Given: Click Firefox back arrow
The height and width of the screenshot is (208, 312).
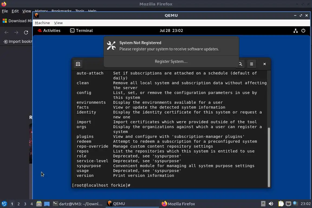Looking at the screenshot, I should point(6,32).
